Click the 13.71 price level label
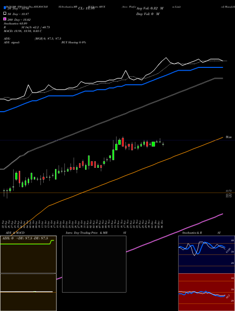The width and height of the screenshot is (235, 311). coord(229,191)
